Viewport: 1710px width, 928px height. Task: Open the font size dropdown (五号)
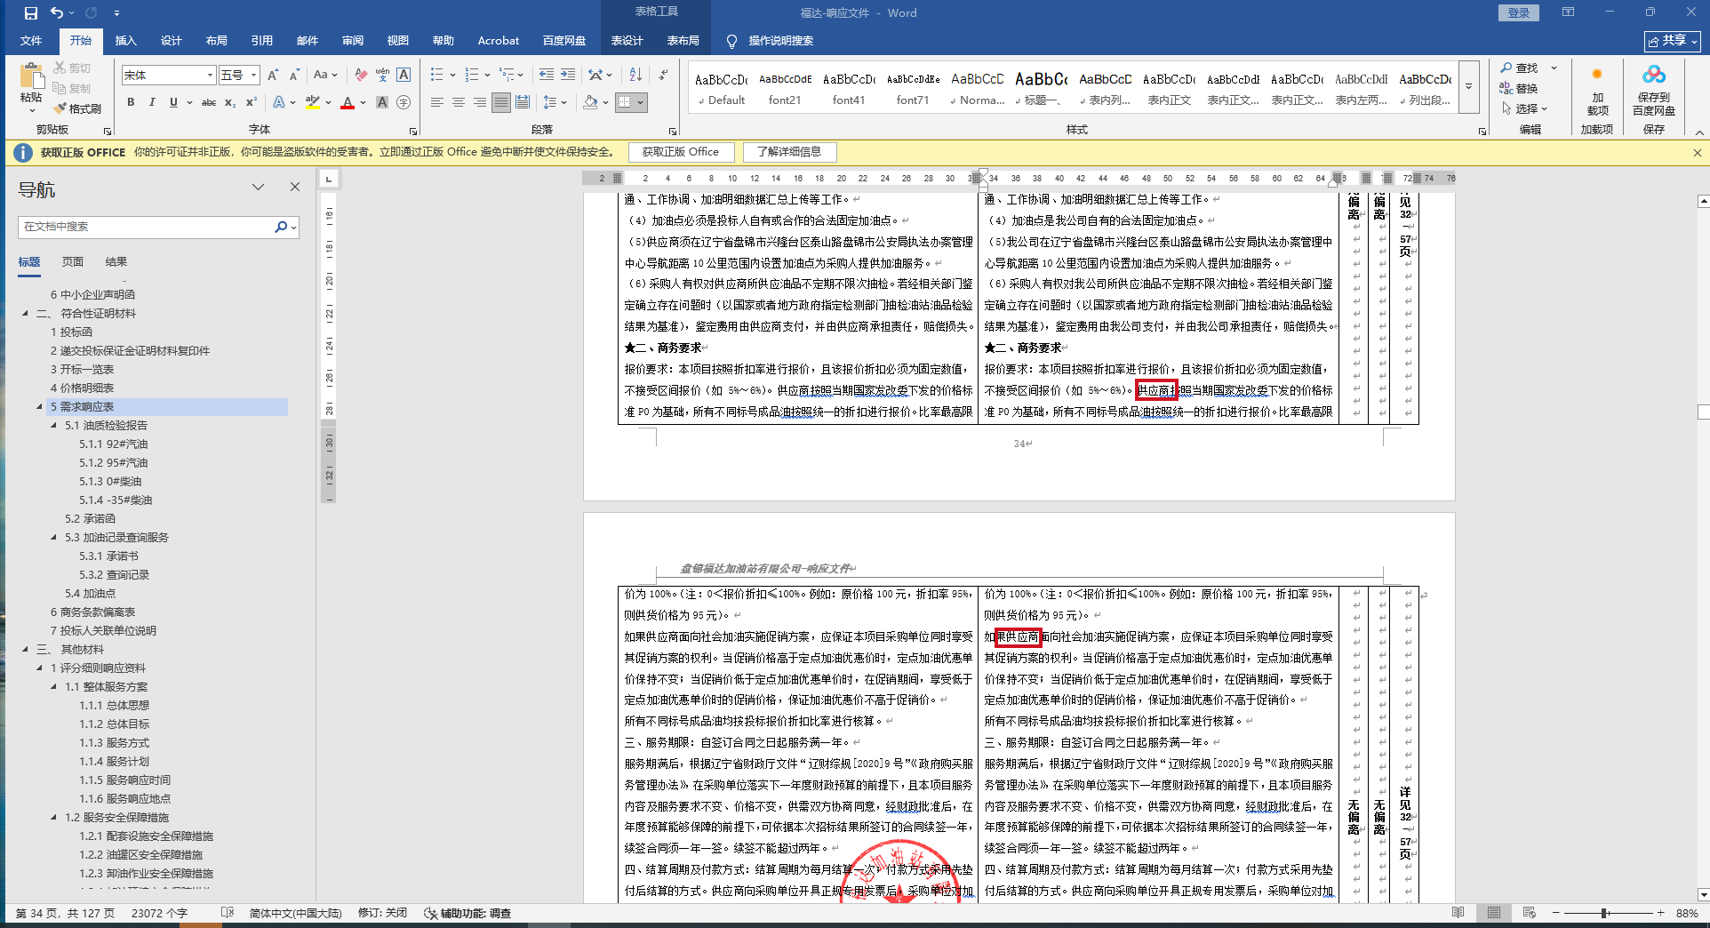(253, 76)
